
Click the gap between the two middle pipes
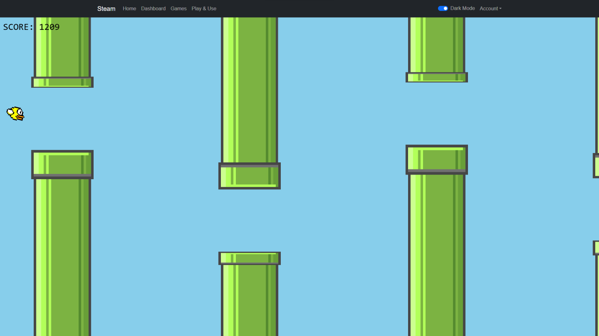[x=249, y=220]
